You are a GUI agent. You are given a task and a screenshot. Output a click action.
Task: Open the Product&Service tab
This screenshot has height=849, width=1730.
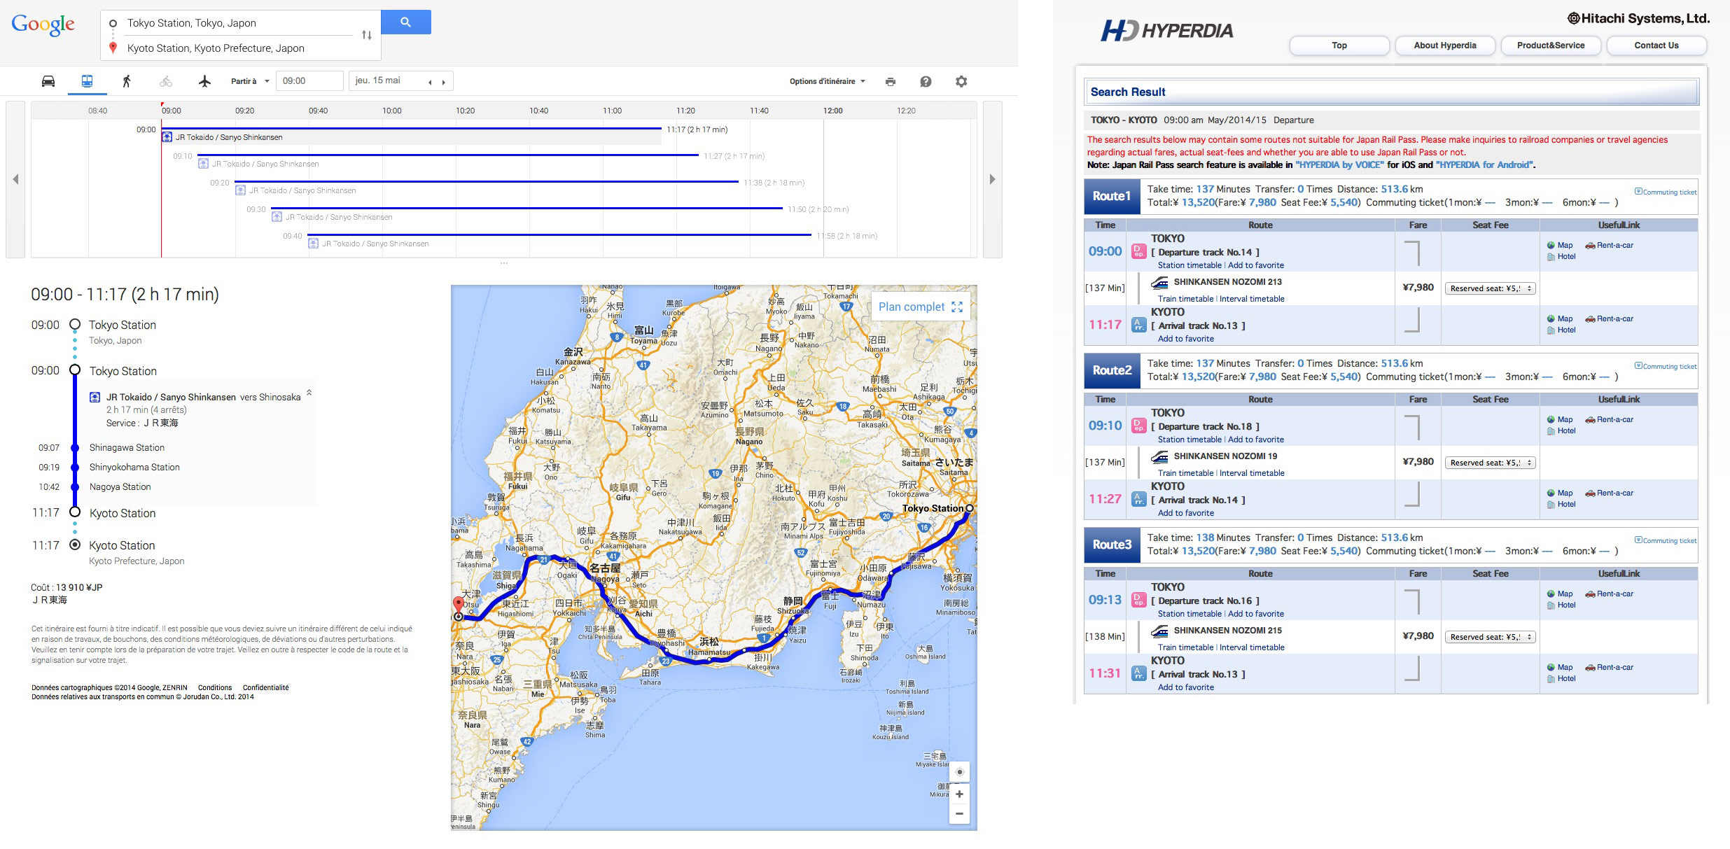(x=1551, y=45)
